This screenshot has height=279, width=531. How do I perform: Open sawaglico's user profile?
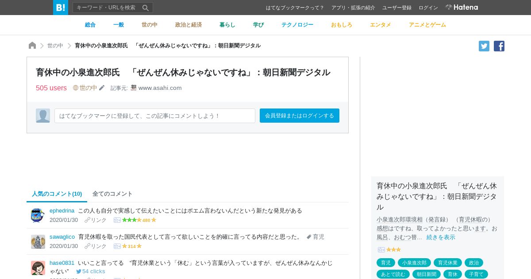tap(62, 237)
